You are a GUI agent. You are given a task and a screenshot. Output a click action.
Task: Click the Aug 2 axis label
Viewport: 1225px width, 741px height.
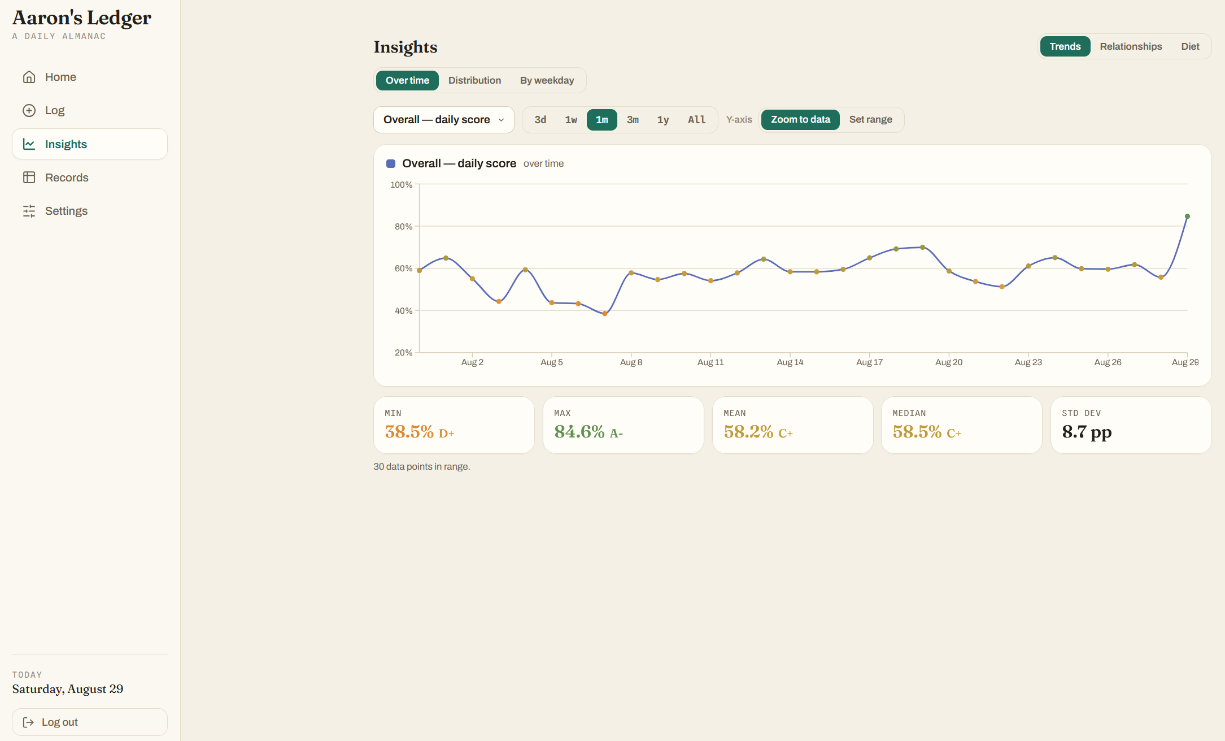[x=472, y=362]
